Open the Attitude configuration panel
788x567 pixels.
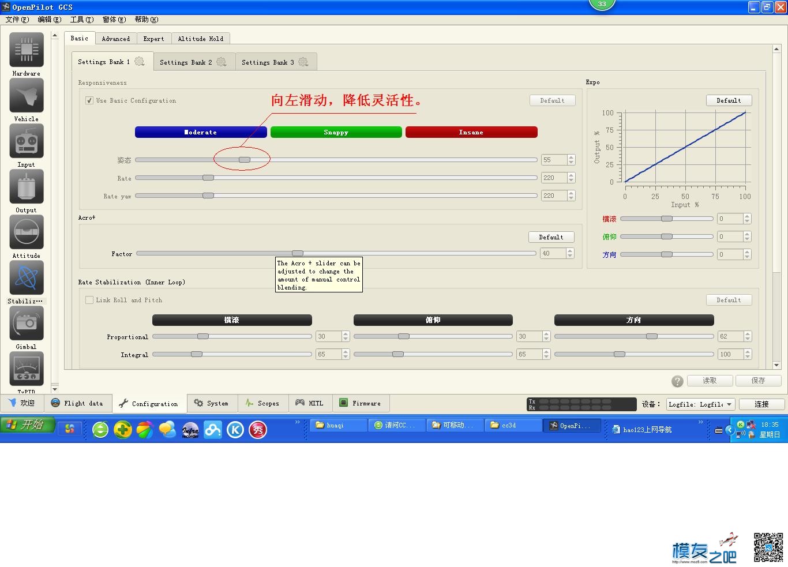[27, 232]
